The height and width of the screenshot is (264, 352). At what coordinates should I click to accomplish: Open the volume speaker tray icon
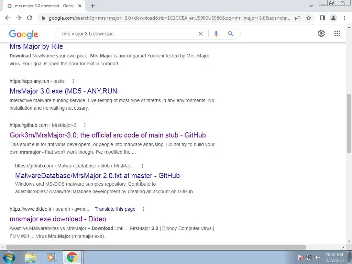point(317,257)
